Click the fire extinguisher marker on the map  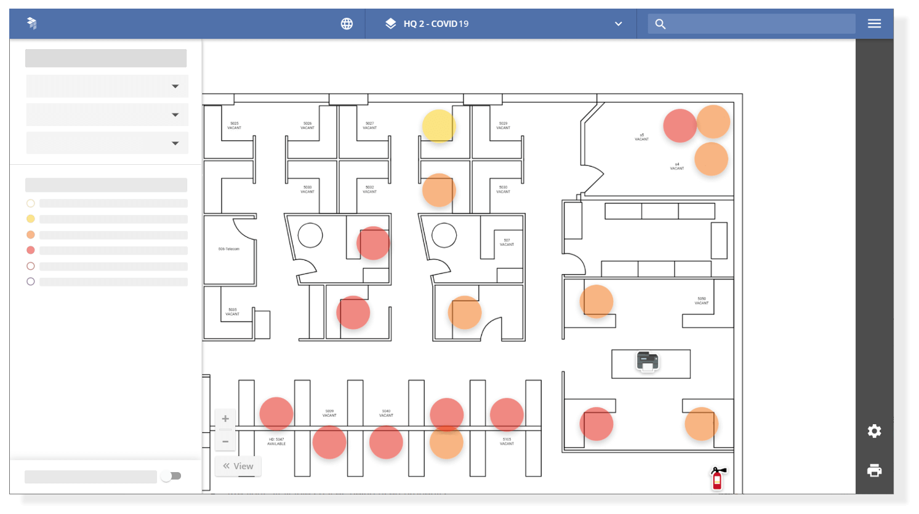[718, 478]
